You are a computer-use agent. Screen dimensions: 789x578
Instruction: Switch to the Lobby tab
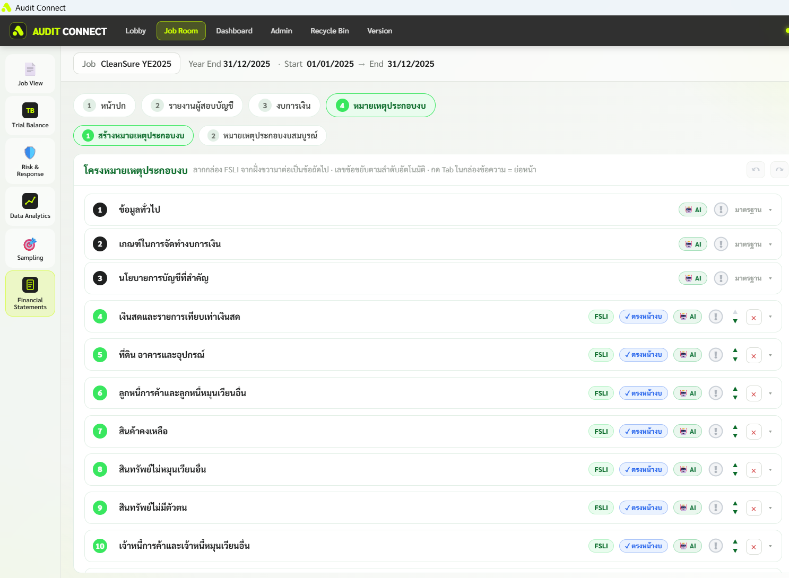[x=135, y=31]
